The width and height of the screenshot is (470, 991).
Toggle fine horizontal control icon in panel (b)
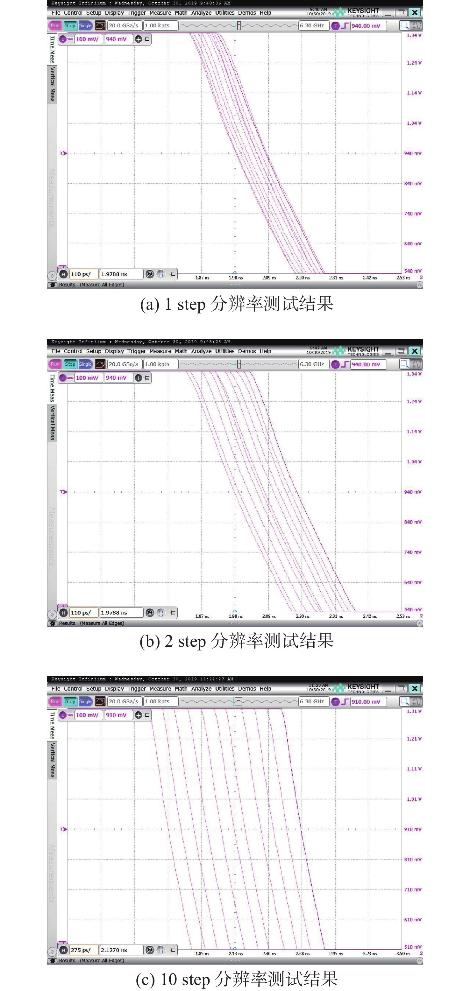161,613
